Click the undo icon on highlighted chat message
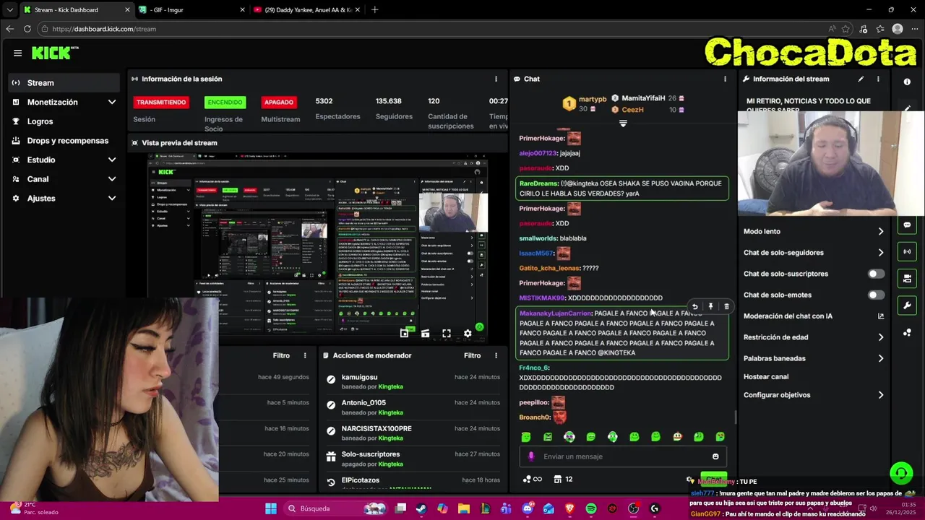Image resolution: width=925 pixels, height=520 pixels. click(694, 307)
